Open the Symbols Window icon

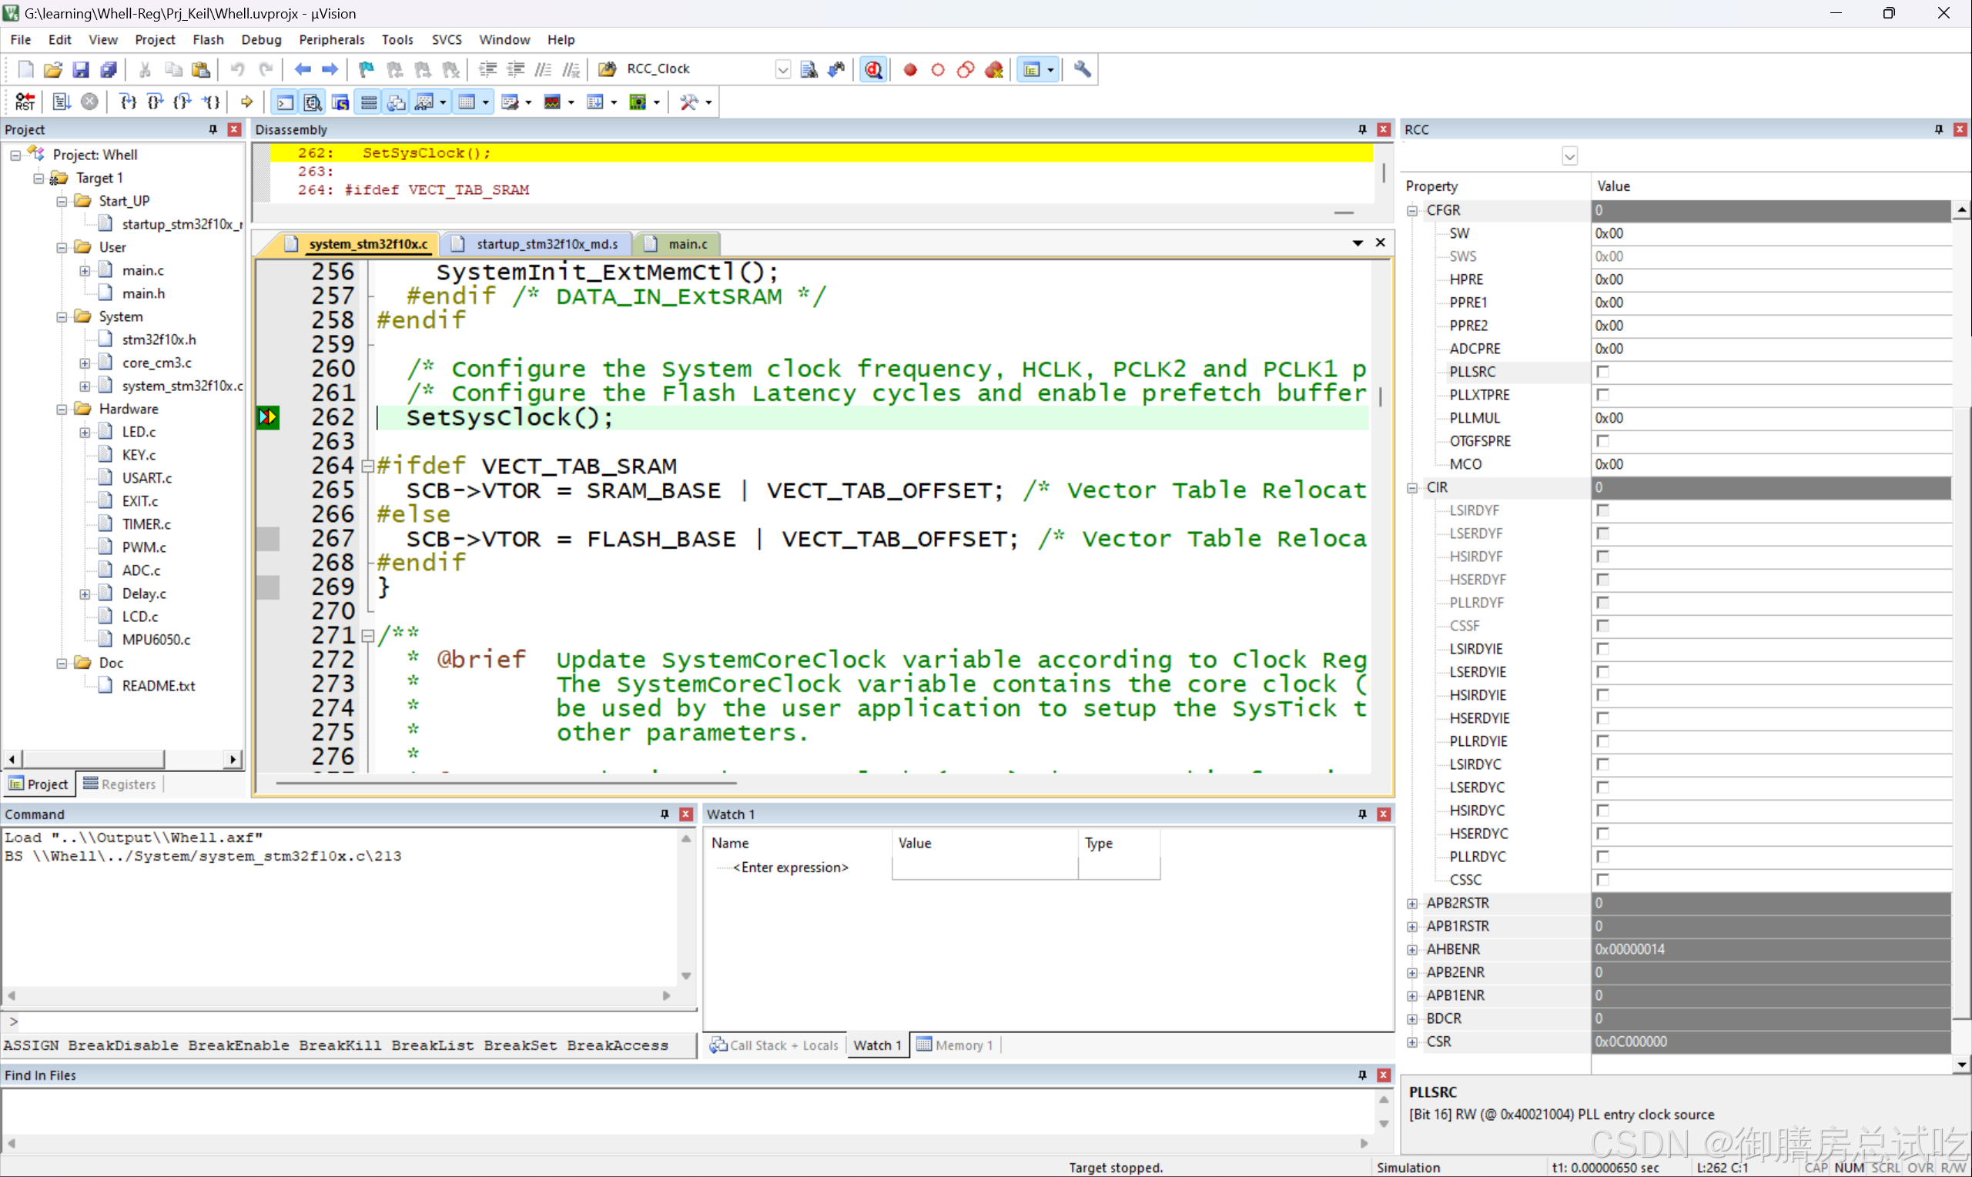tap(340, 102)
